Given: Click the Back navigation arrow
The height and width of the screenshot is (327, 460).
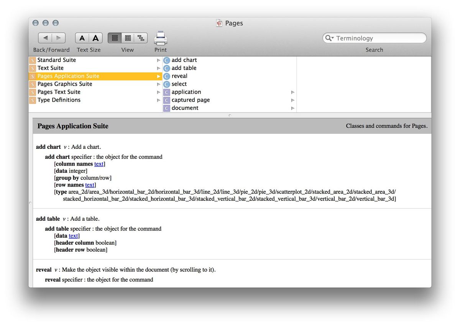Looking at the screenshot, I should point(45,37).
